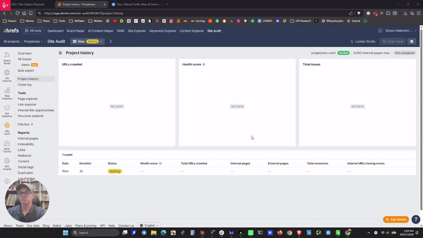Click the Alerts item with New badge

(x=29, y=65)
